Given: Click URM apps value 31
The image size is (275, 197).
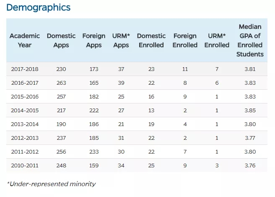Looking at the screenshot, I should click(121, 138).
